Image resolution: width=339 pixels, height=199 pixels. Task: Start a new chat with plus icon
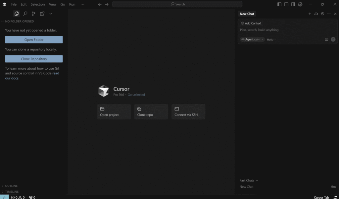pos(310,14)
